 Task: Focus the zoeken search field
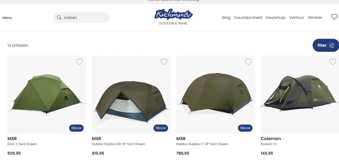[81, 18]
